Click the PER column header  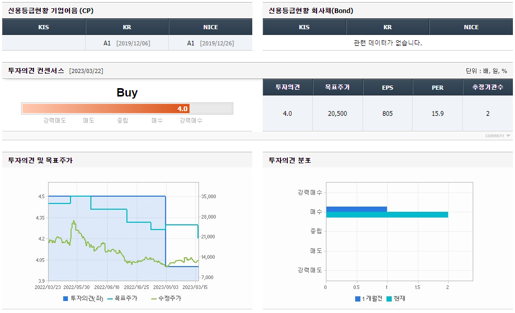(x=438, y=87)
